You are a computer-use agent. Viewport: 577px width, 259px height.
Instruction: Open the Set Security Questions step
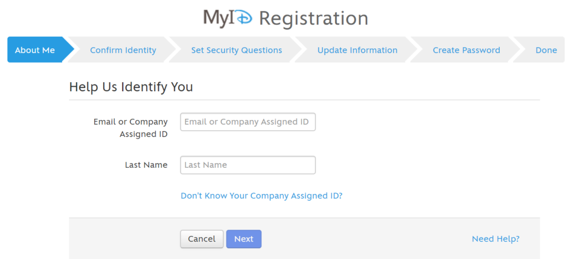coord(237,50)
